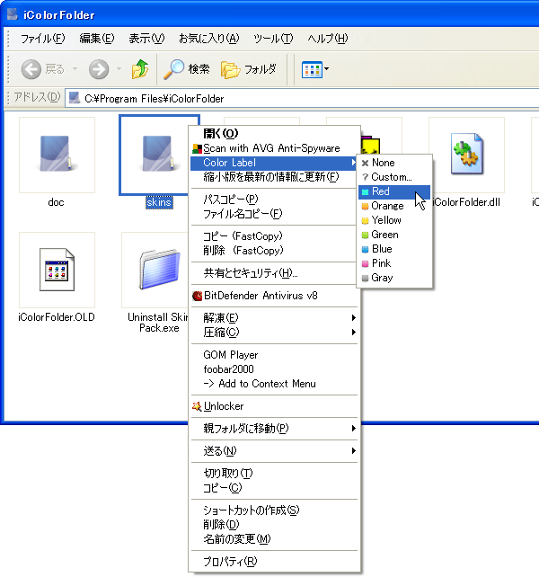Click the None cross icon in submenu
Screen dimensions: 539x577
tap(365, 163)
